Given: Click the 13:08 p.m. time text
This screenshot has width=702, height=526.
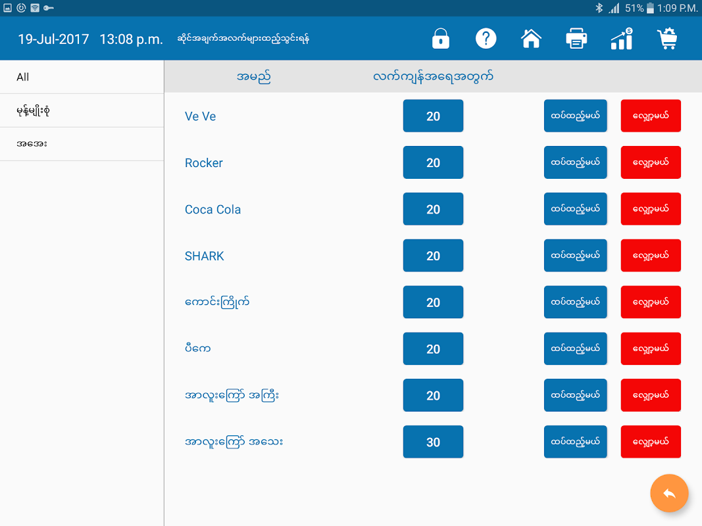Looking at the screenshot, I should pyautogui.click(x=131, y=39).
